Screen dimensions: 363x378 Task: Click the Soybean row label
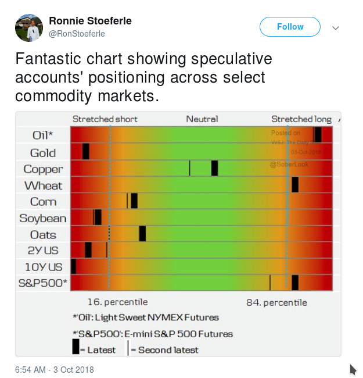pyautogui.click(x=42, y=219)
